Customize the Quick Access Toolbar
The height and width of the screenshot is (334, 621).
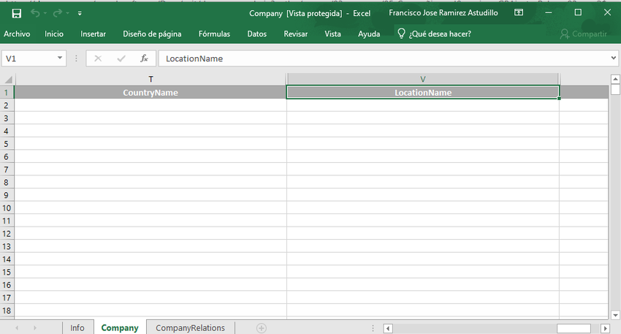click(x=80, y=13)
